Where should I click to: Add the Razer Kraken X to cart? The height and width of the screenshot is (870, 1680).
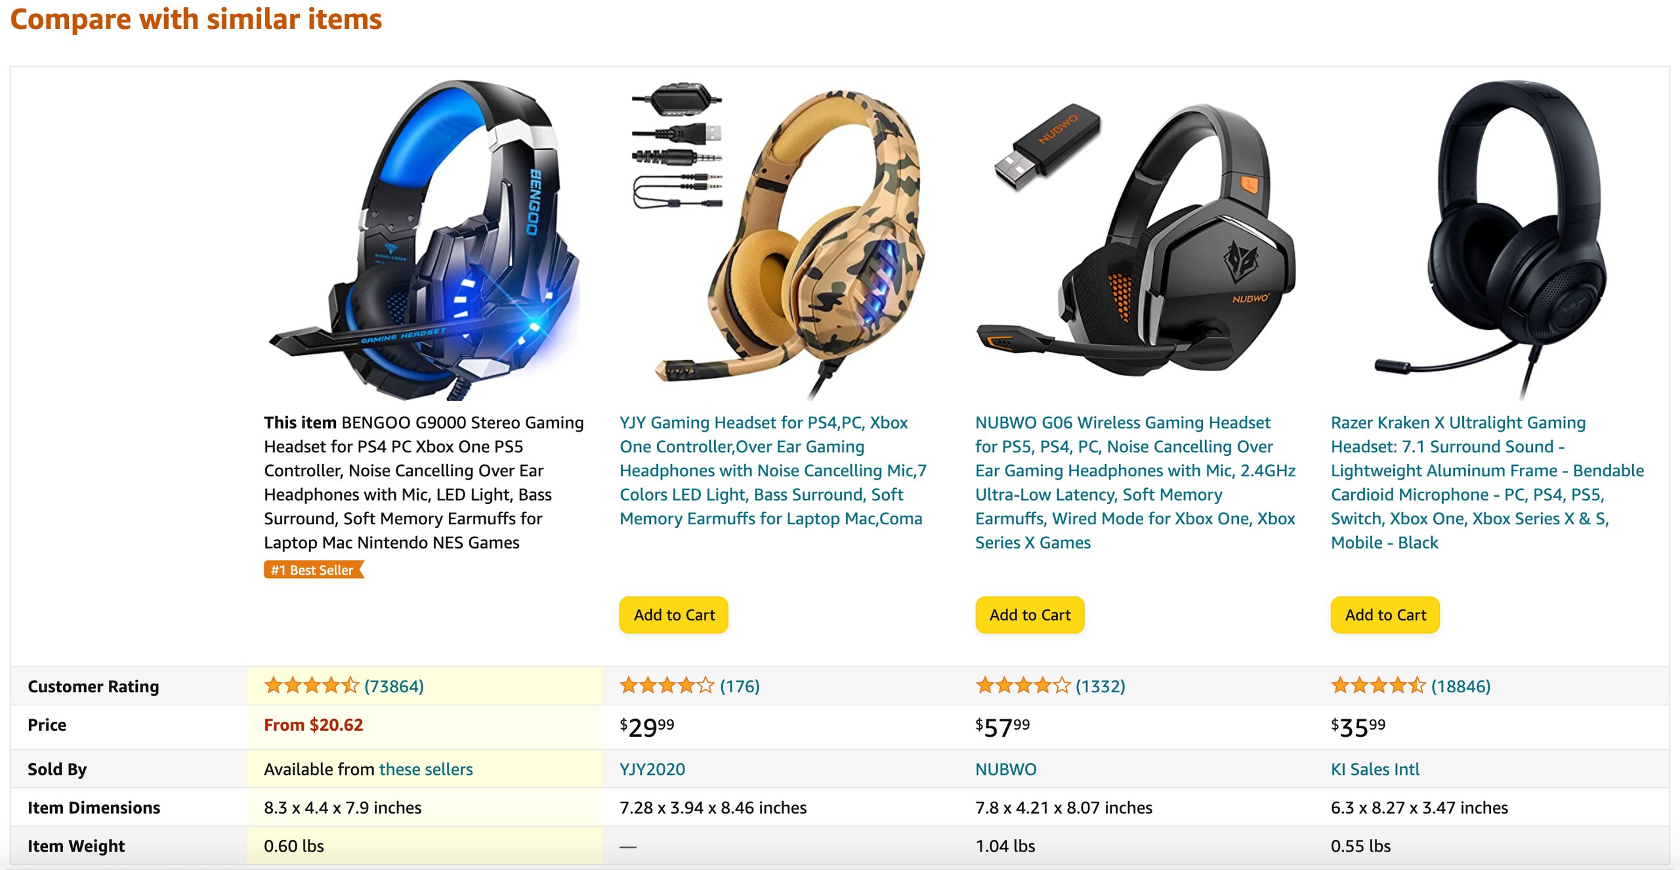1385,615
